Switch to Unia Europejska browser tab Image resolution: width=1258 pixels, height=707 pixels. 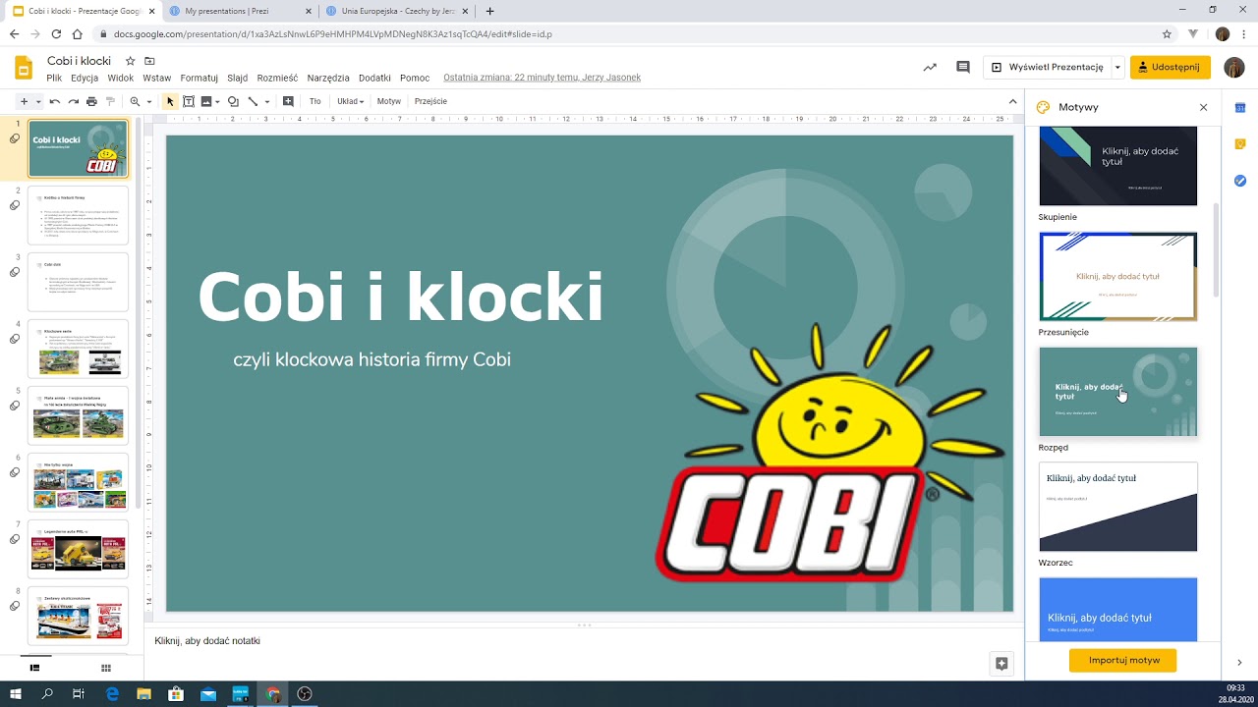click(398, 11)
